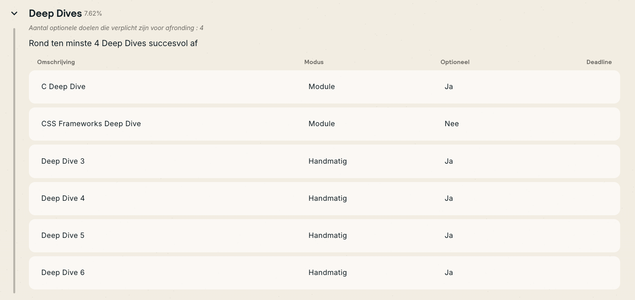Image resolution: width=635 pixels, height=300 pixels.
Task: Click the Optioneel column header
Action: 455,62
